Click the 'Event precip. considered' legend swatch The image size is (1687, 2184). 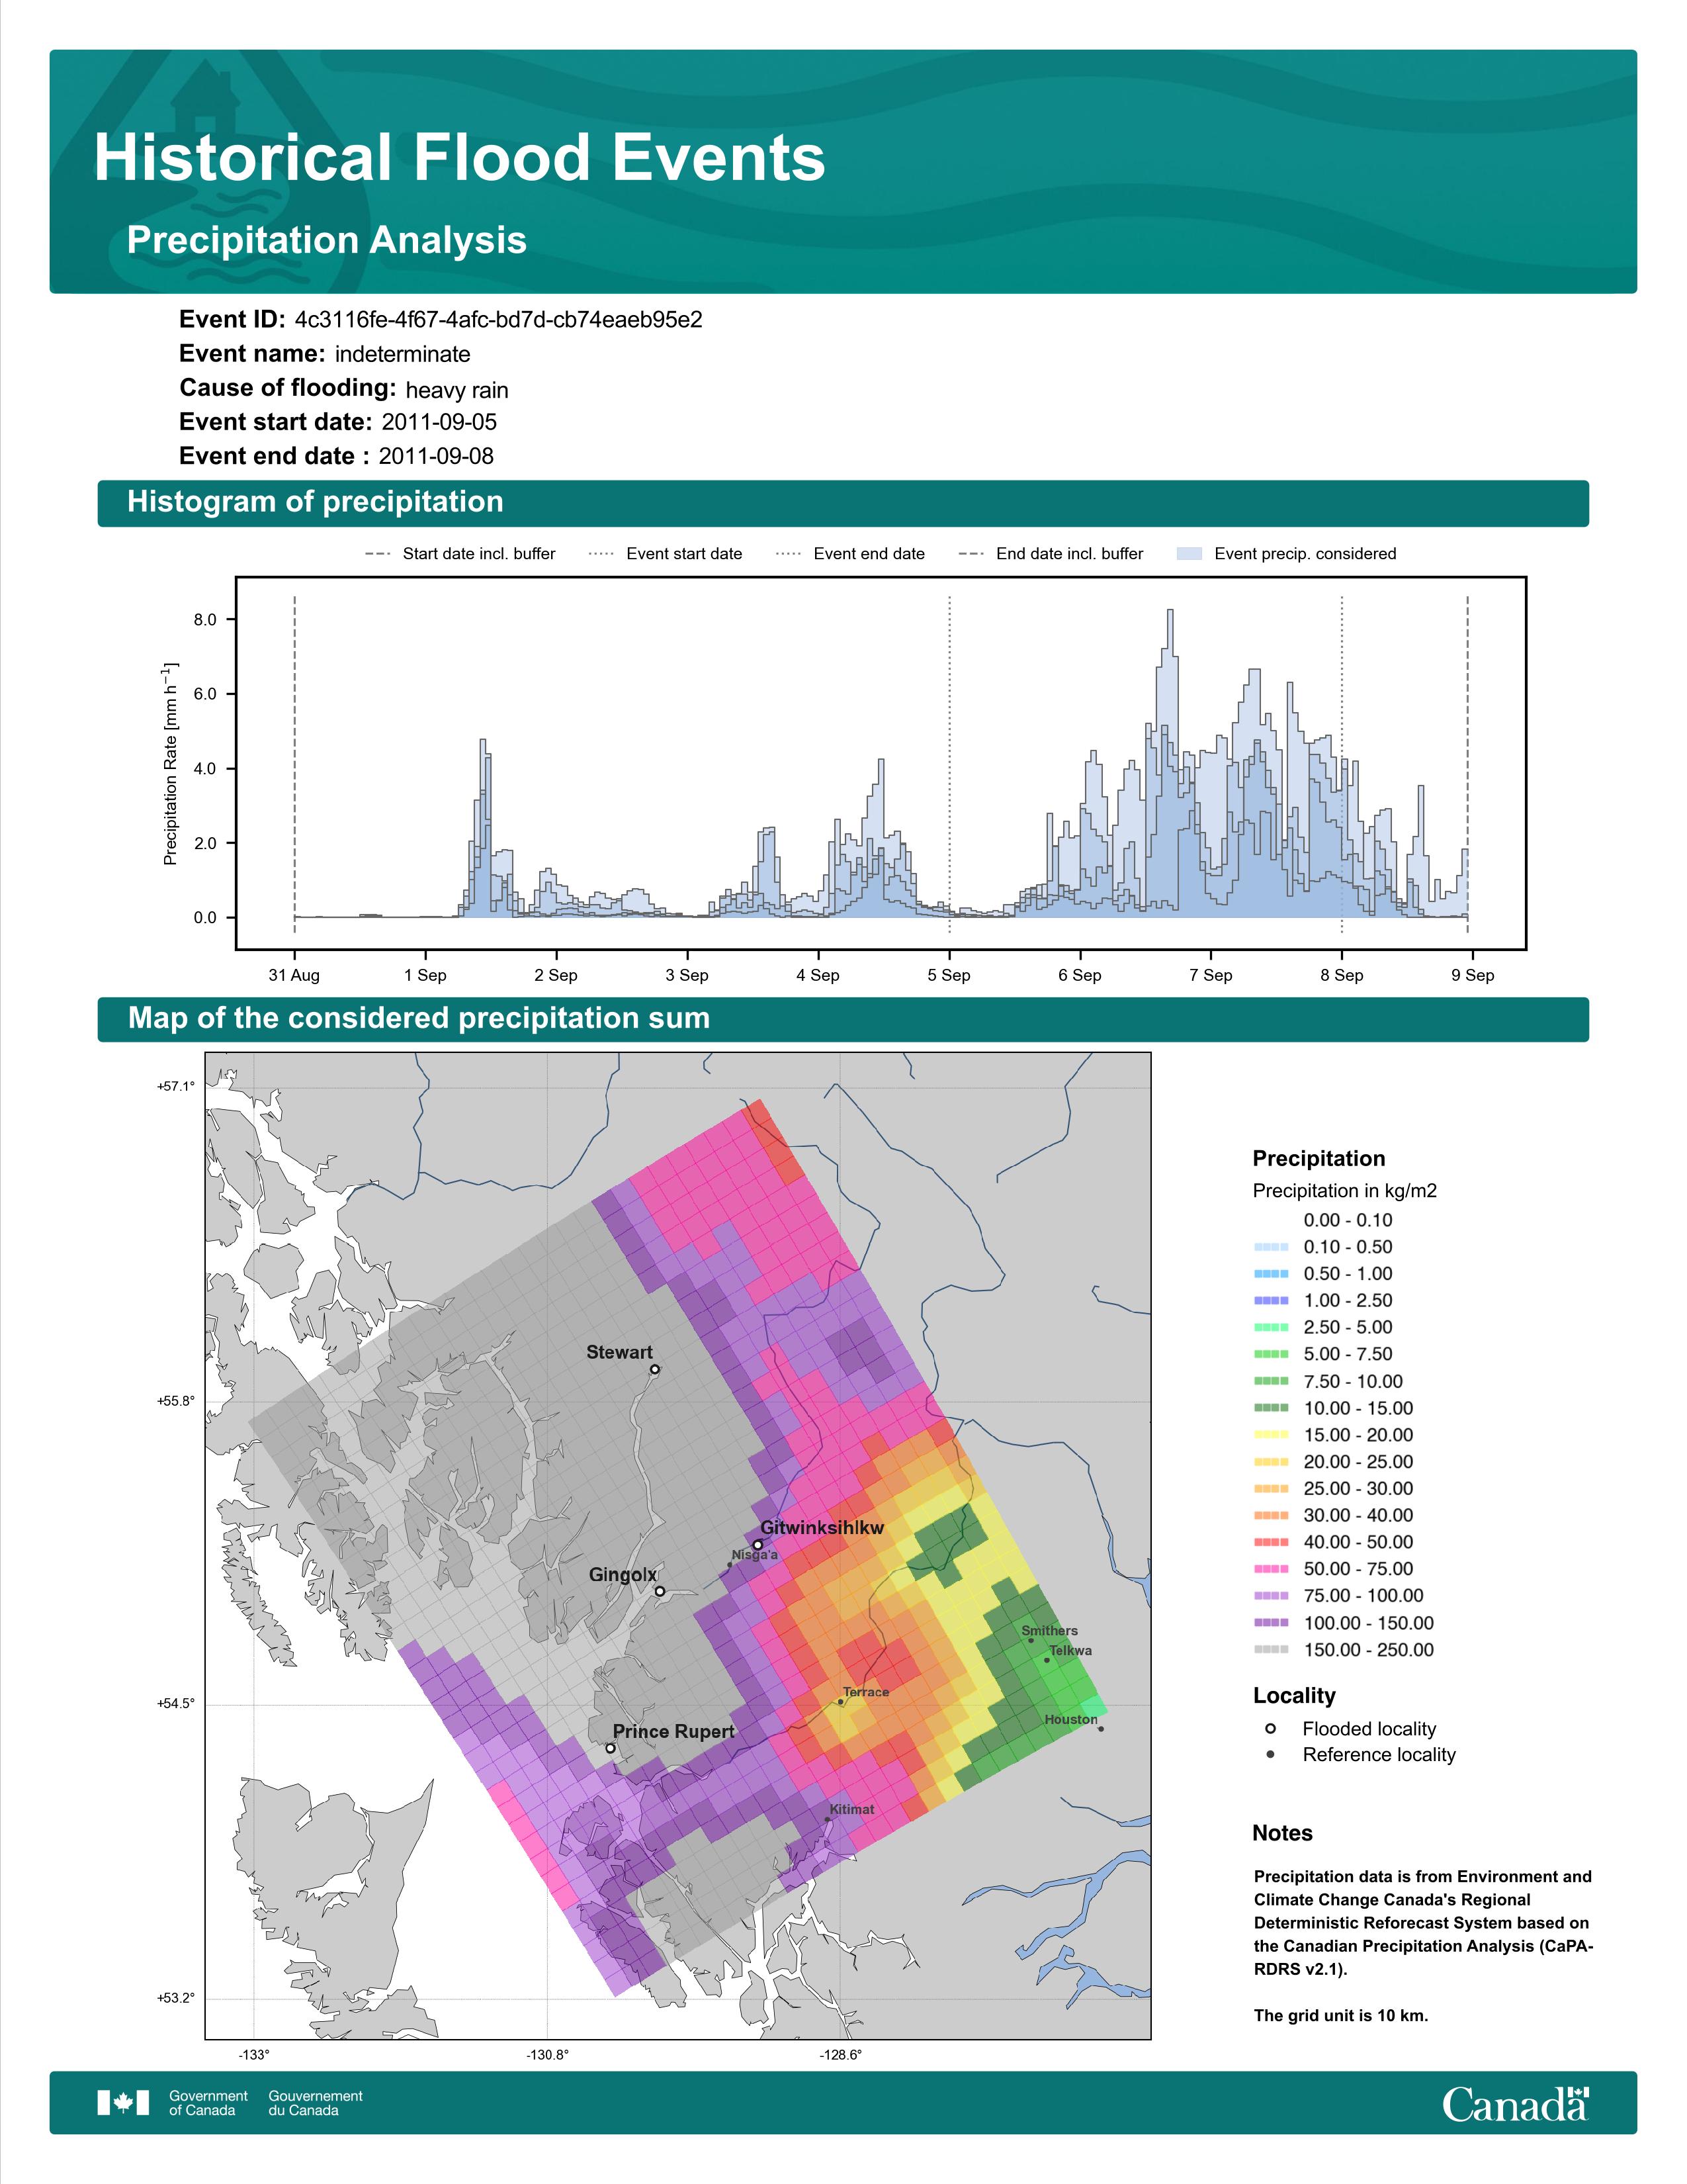pos(1190,554)
